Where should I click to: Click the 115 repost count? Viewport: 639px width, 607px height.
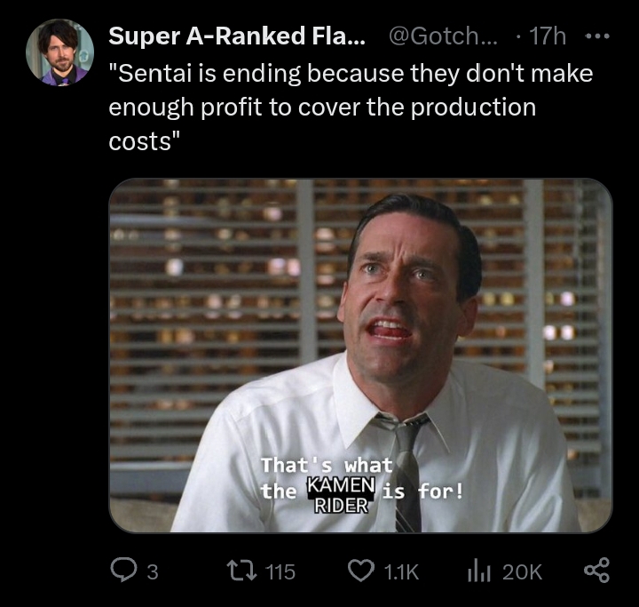[279, 572]
